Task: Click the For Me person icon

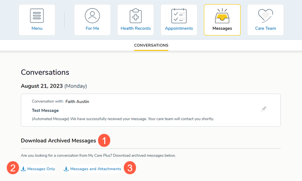Action: (92, 16)
